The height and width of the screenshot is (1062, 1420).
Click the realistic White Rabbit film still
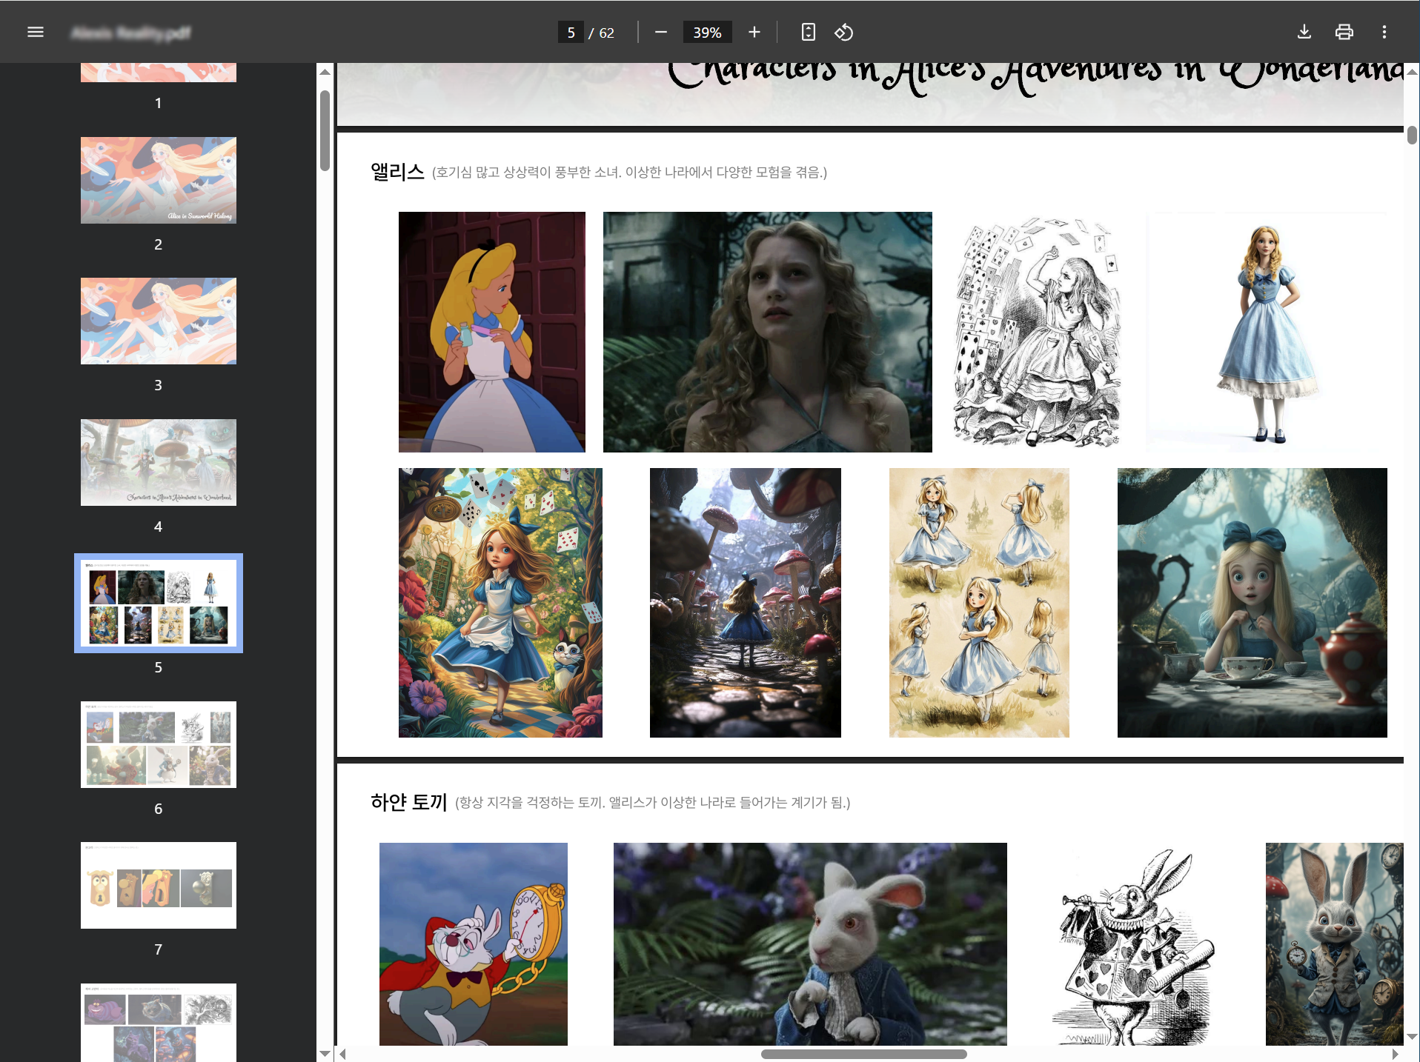pos(810,944)
